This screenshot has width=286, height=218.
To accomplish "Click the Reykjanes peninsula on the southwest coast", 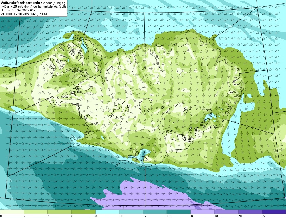I will (x=77, y=141).
